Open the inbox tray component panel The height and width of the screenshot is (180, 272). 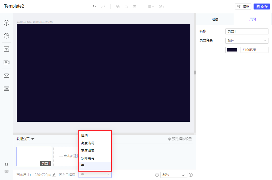(7, 75)
